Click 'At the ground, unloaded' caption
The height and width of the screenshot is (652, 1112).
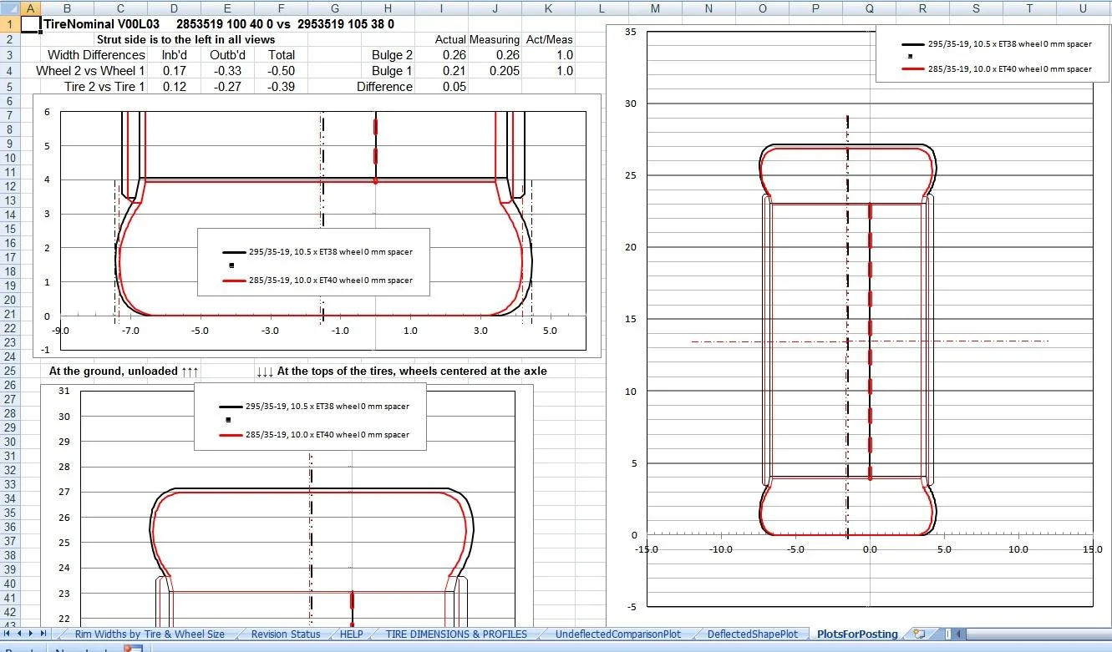124,371
